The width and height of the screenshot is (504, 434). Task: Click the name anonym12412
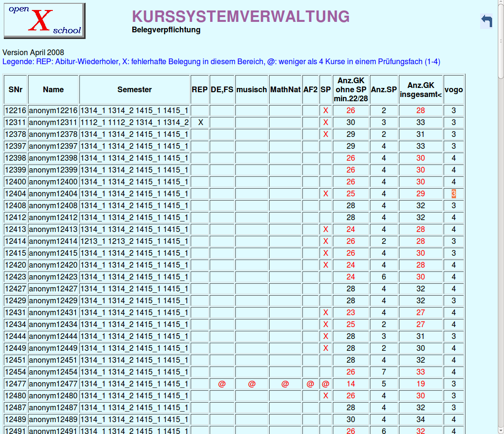(53, 218)
